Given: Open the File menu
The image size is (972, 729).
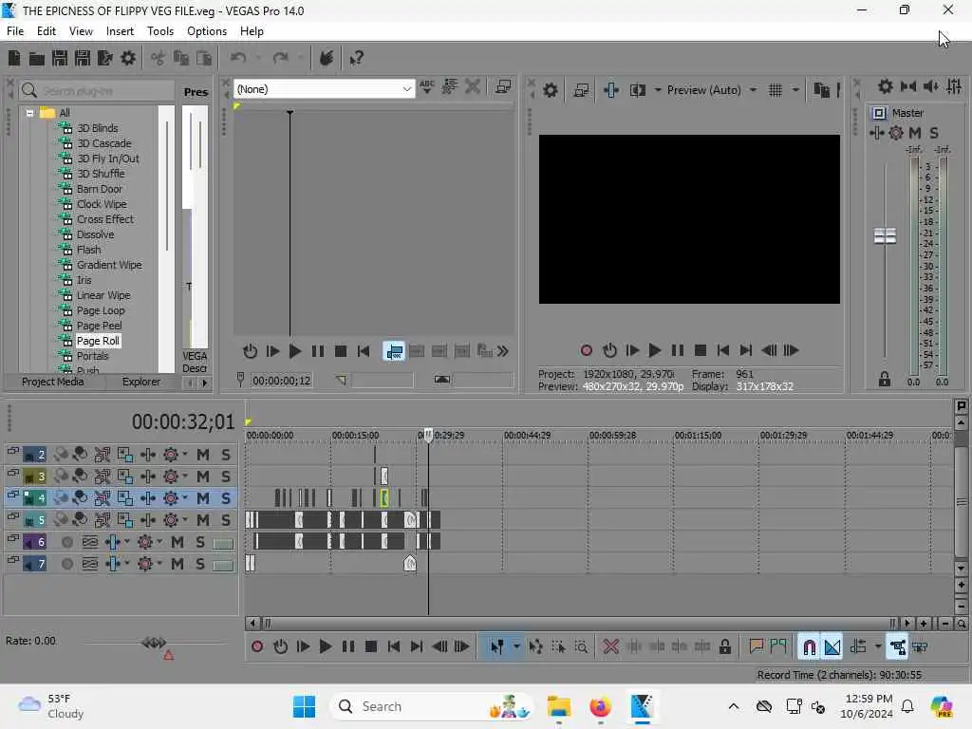Looking at the screenshot, I should (15, 31).
